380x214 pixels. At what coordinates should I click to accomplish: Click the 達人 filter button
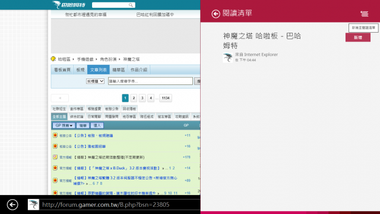pyautogui.click(x=97, y=125)
